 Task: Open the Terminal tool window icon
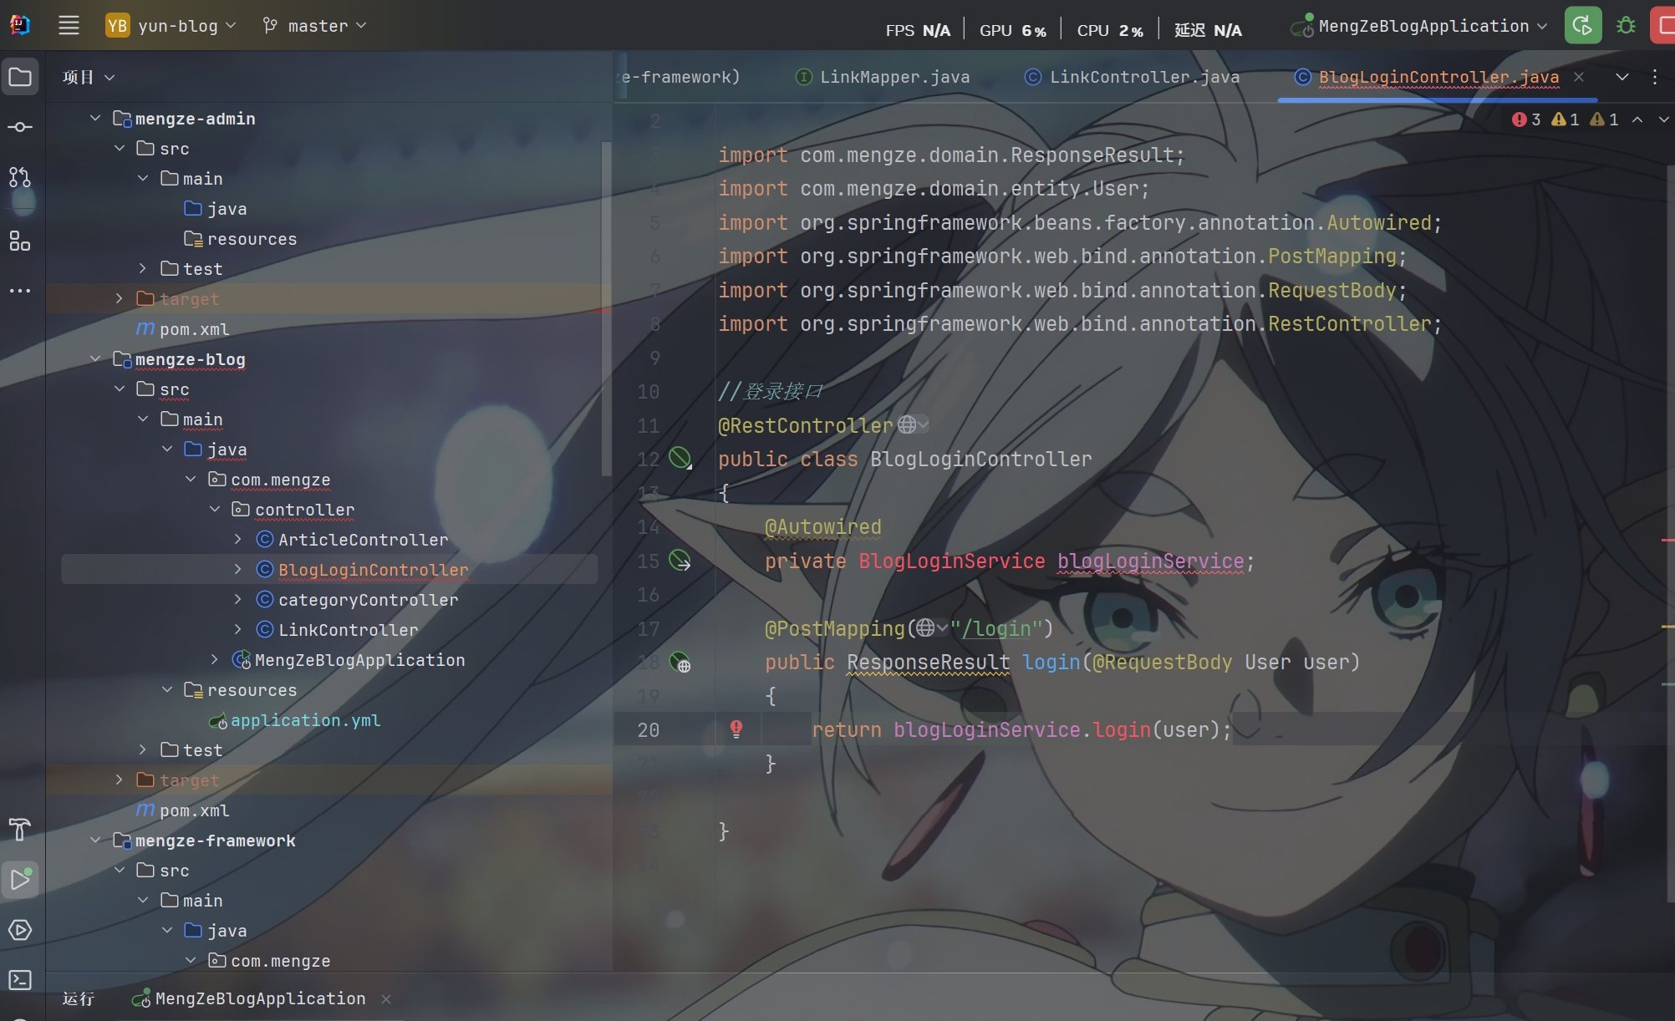(x=20, y=979)
